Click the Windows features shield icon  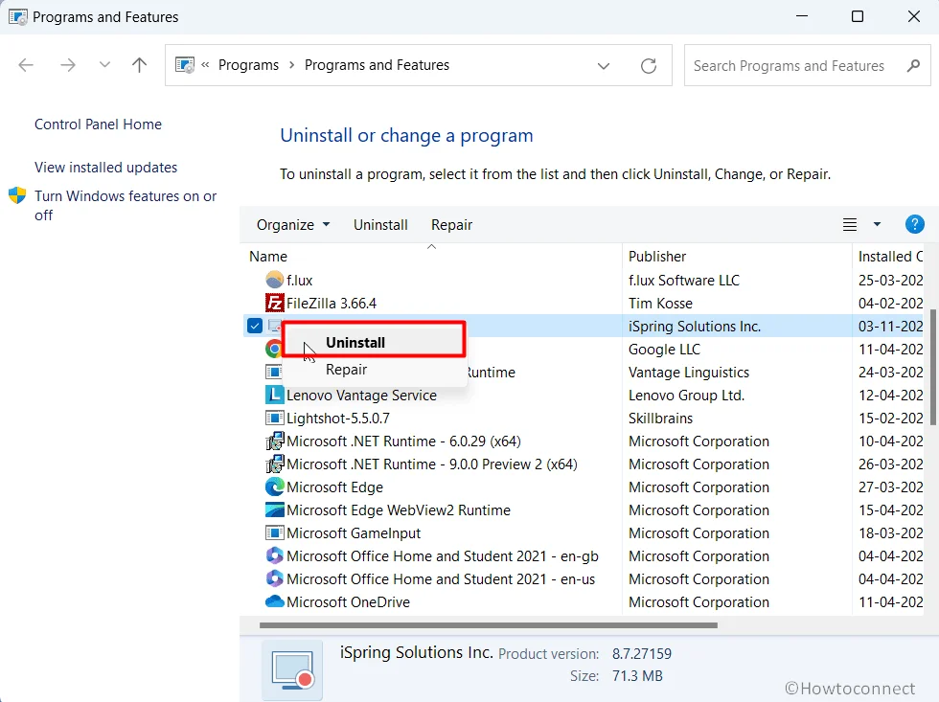point(17,195)
